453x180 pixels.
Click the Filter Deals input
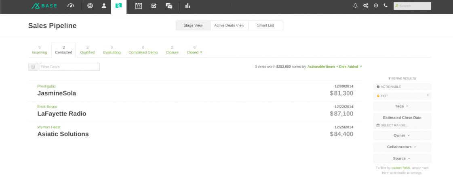point(70,67)
